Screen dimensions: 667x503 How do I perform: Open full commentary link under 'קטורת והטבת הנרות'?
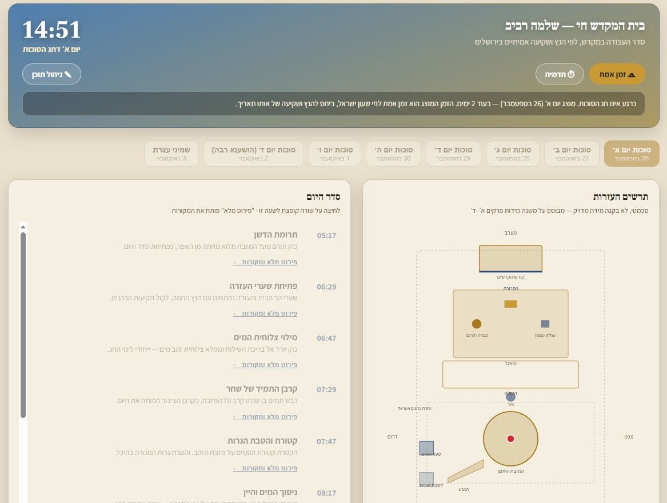tap(265, 468)
